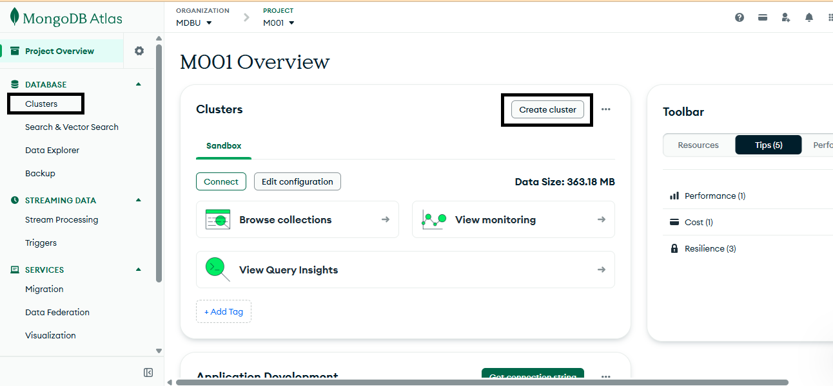Screen dimensions: 833x386
Task: Open Clusters card three-dot menu
Action: pyautogui.click(x=606, y=109)
